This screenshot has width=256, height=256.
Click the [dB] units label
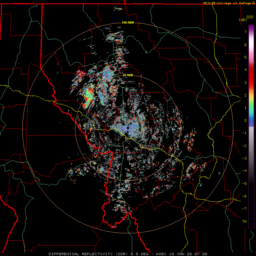tap(243, 20)
